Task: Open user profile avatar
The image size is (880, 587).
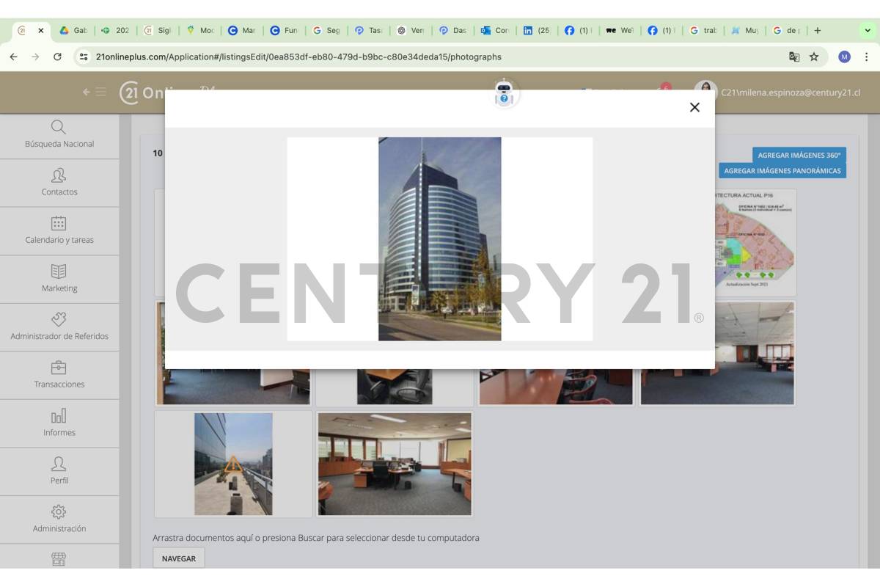Action: [x=705, y=92]
